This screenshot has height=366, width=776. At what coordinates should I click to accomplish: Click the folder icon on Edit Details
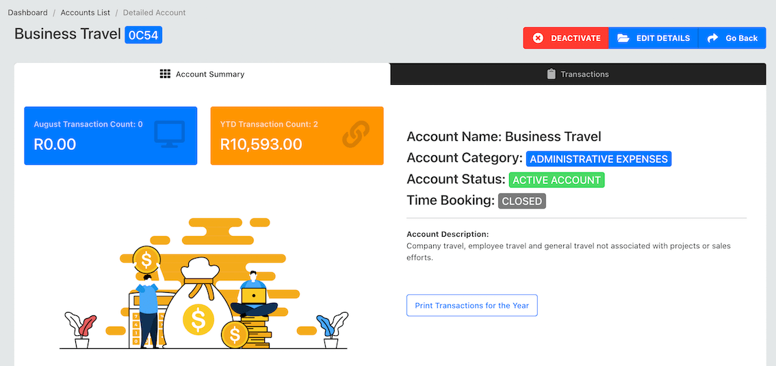point(623,38)
